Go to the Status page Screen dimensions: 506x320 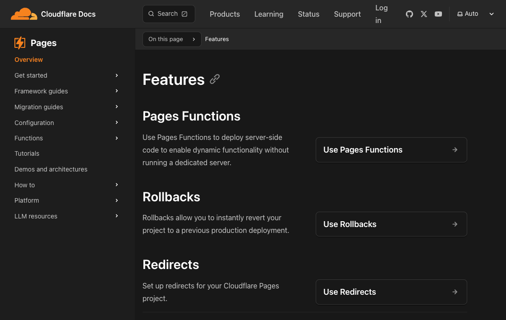[308, 14]
